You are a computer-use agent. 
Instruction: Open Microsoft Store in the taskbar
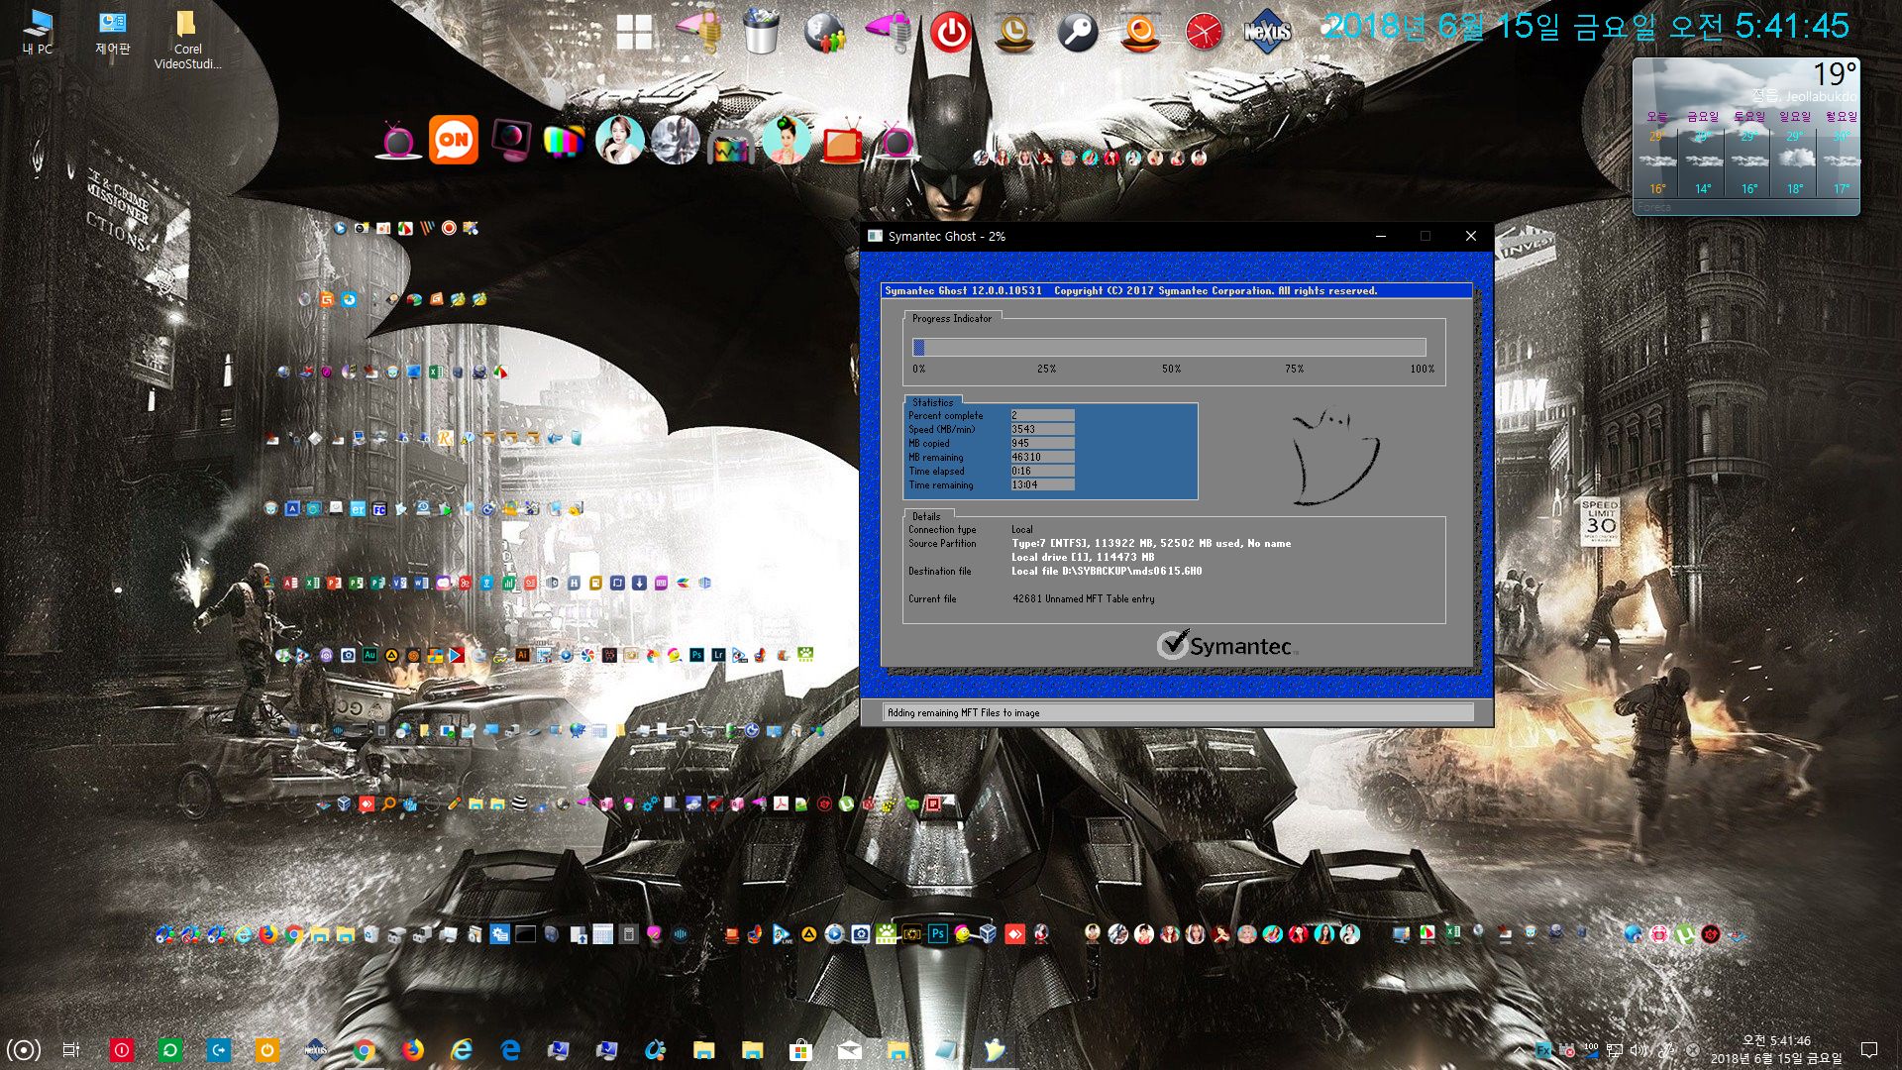800,1050
